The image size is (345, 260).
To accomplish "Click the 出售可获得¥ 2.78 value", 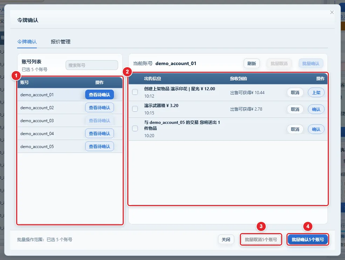I will (246, 109).
